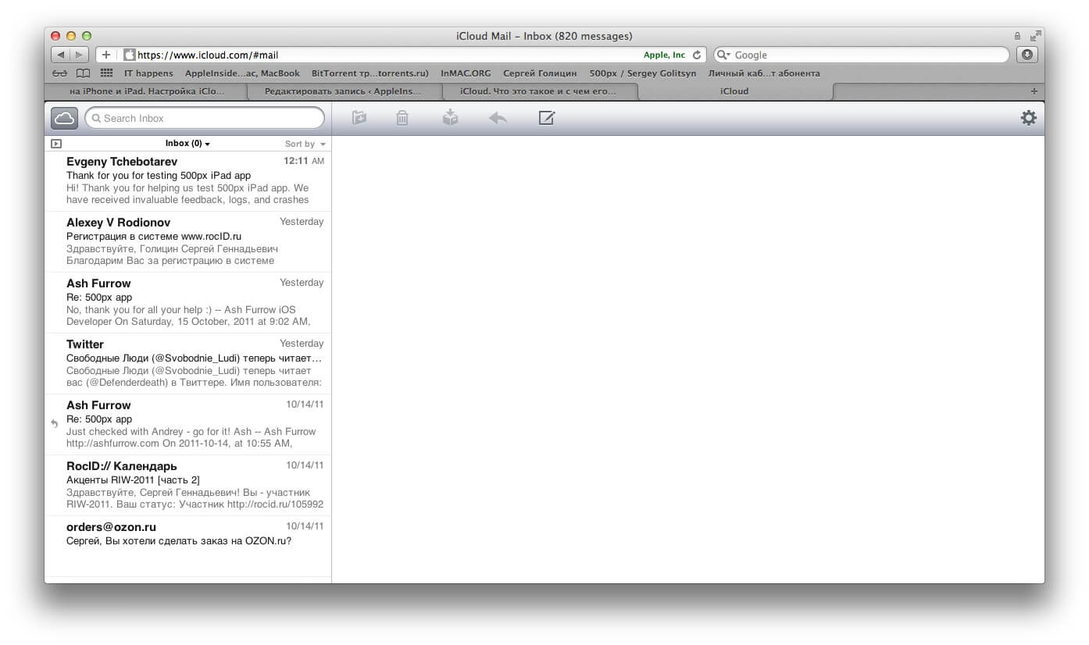Open Alexey V Rodionov email
This screenshot has height=645, width=1089.
pos(188,242)
